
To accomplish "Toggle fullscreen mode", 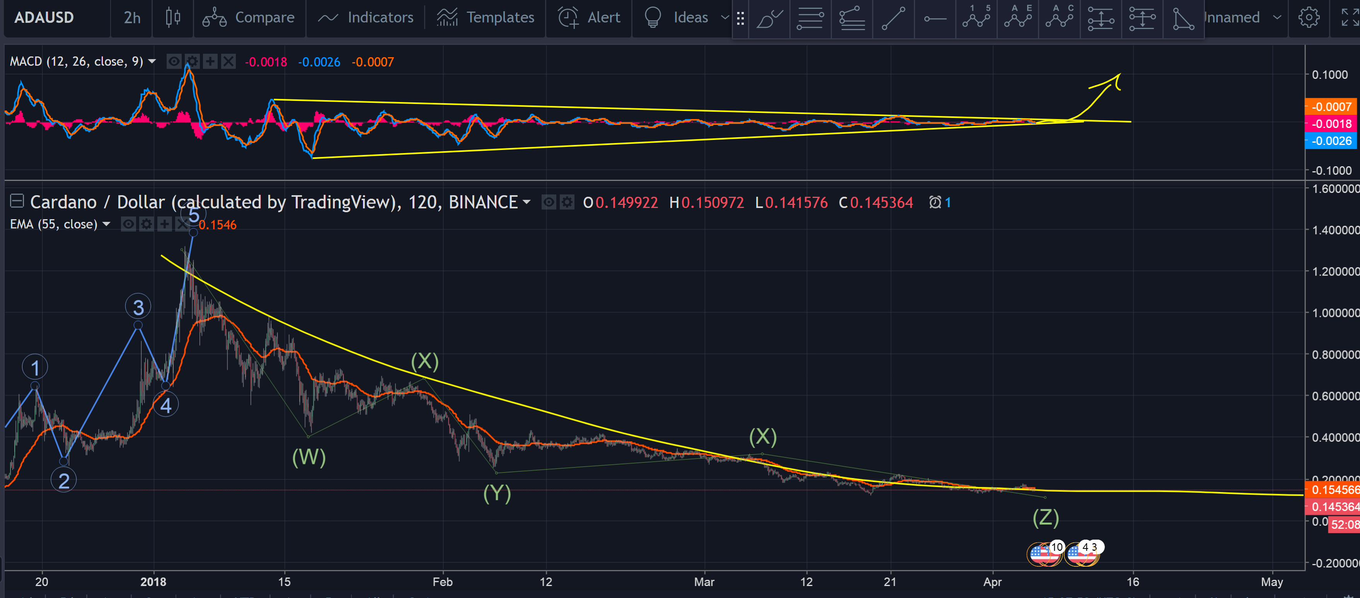I will (1350, 17).
